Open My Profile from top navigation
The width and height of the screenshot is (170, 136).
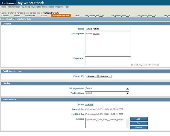tap(26, 7)
